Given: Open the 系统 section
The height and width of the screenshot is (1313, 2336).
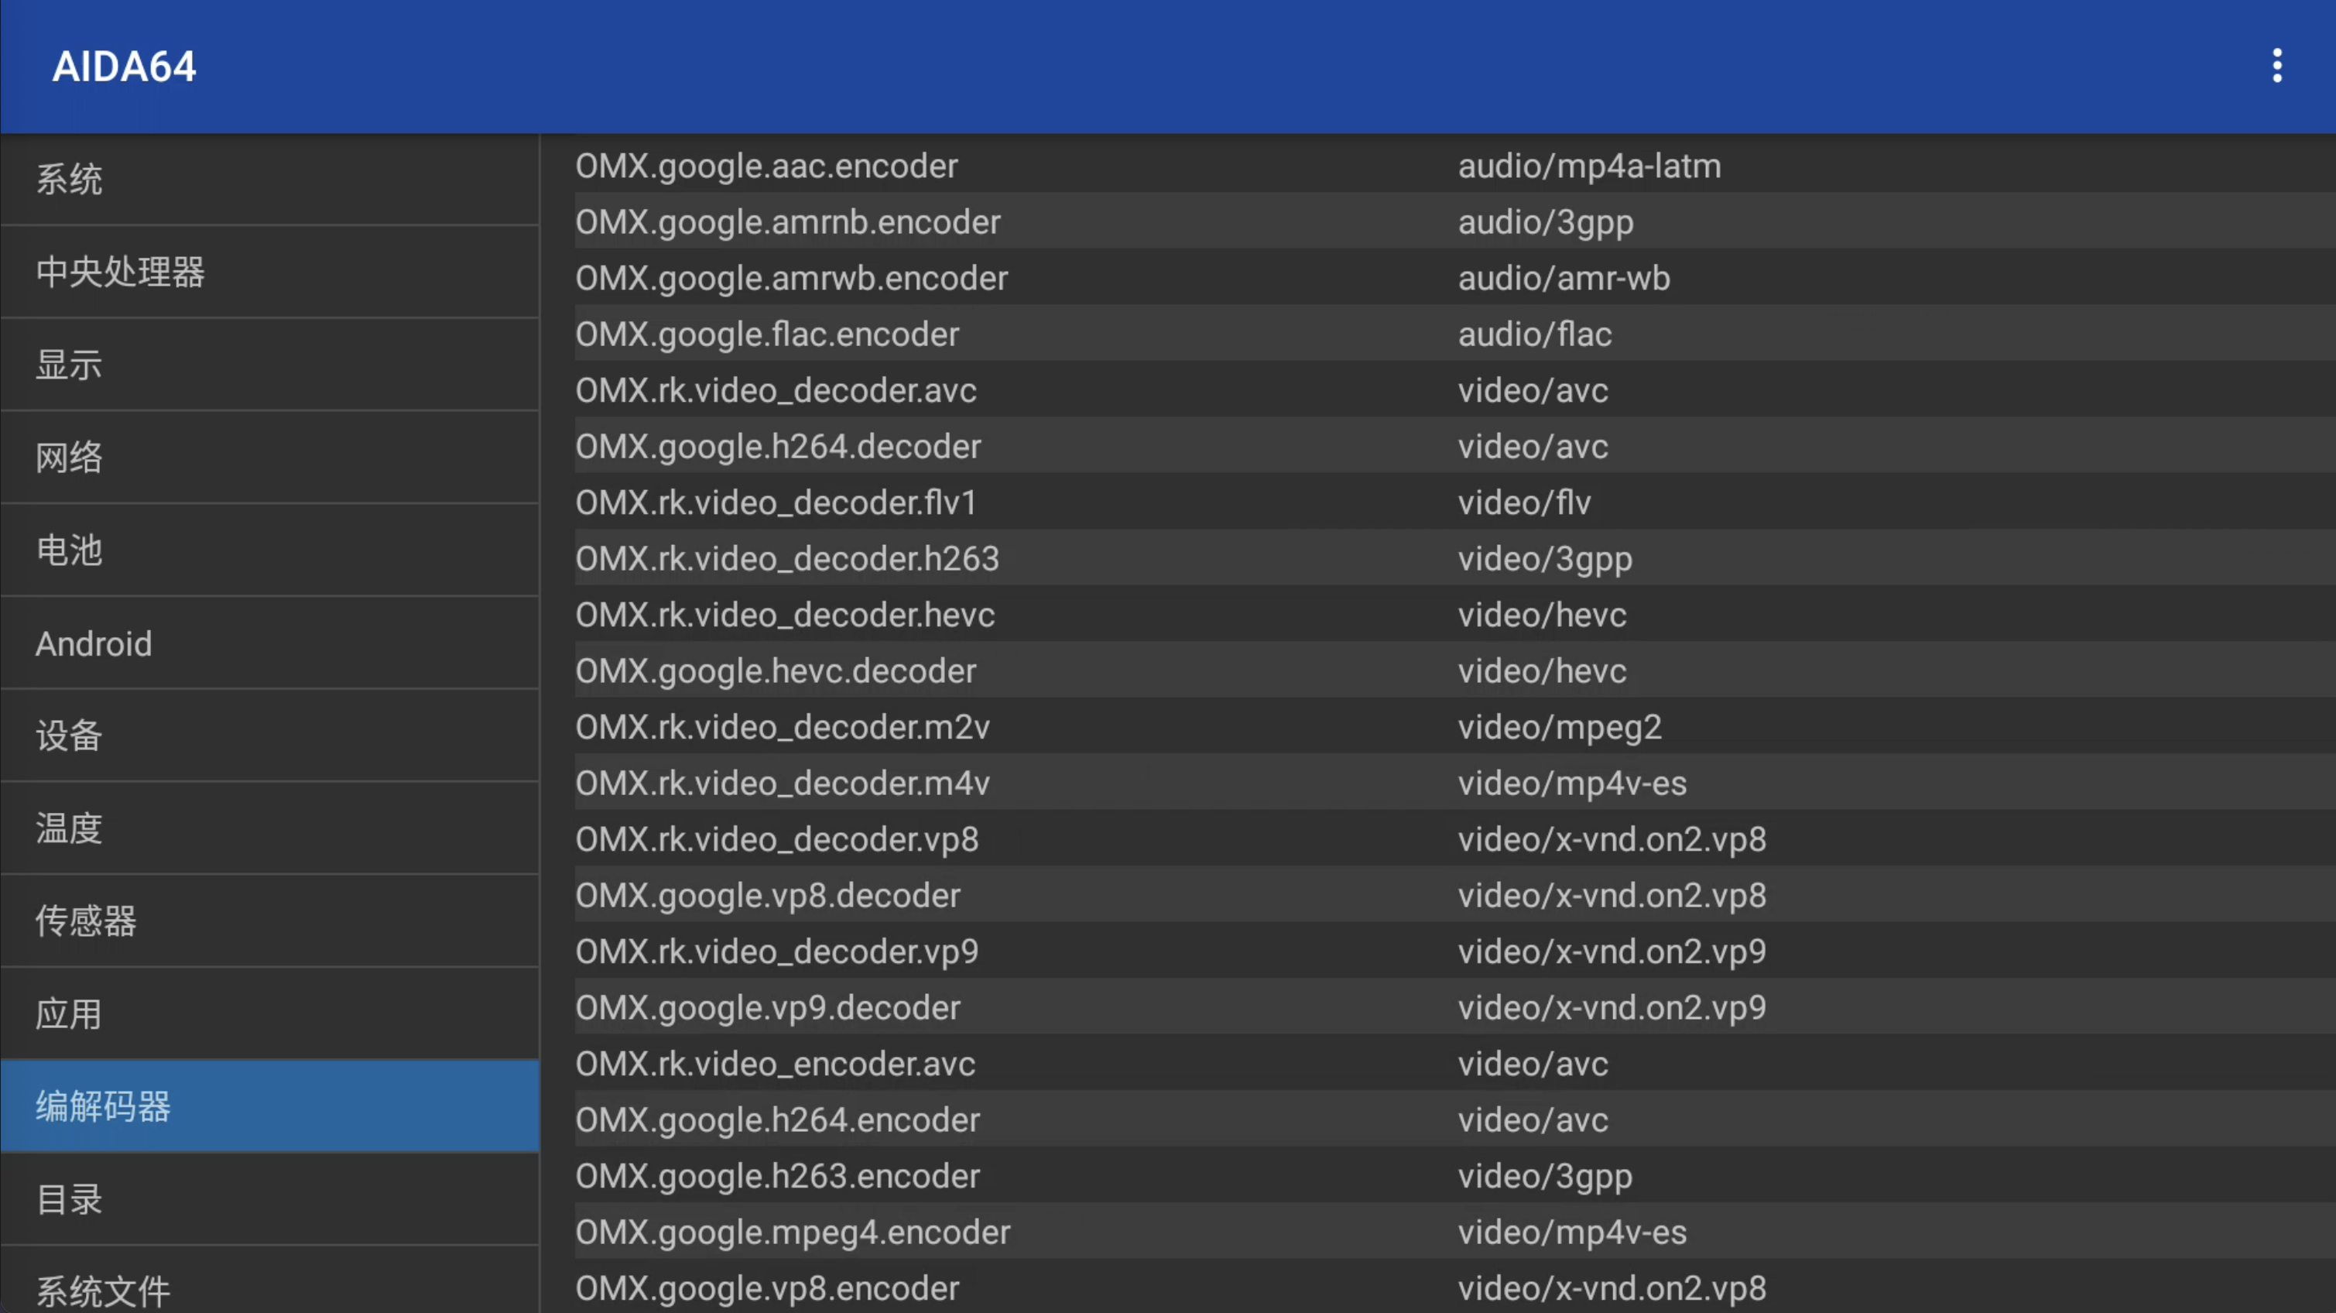Looking at the screenshot, I should click(269, 180).
